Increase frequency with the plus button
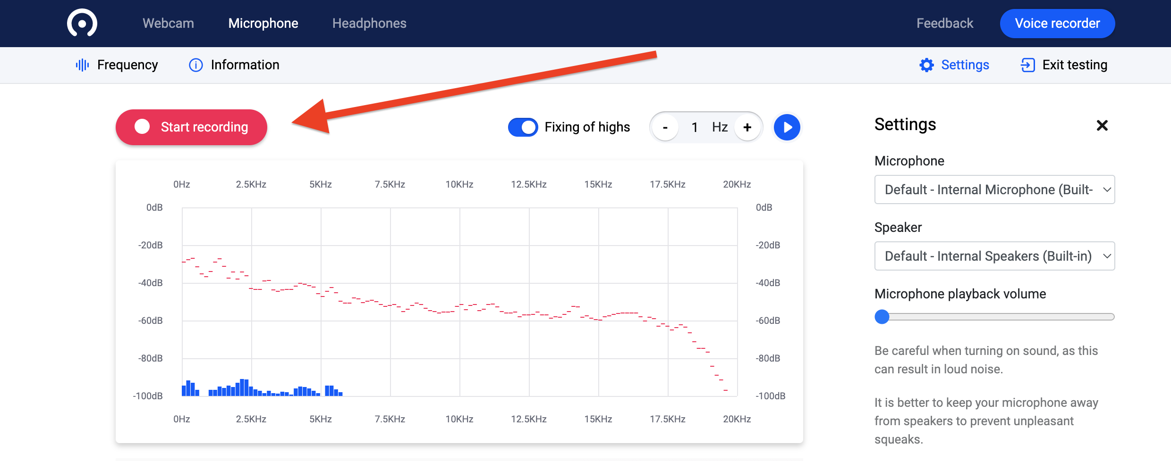The height and width of the screenshot is (461, 1171). (747, 127)
